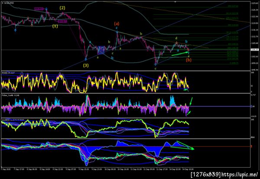Click the purple price tag beside (1) label
This screenshot has height=179, width=260.
(x=63, y=21)
